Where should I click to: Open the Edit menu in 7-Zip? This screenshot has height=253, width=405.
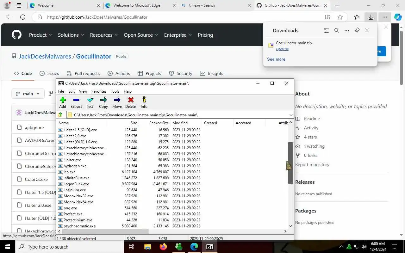point(72,91)
